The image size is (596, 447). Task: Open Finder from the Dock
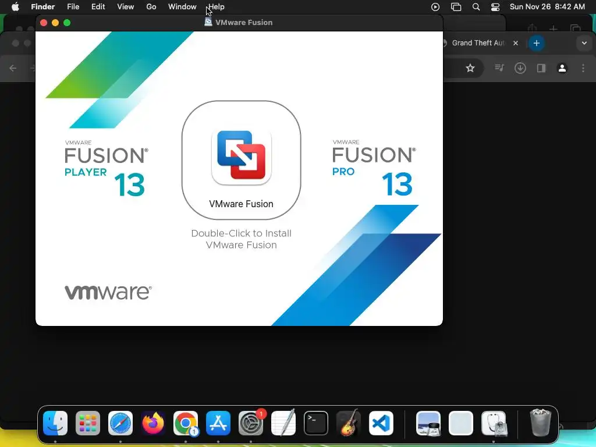pyautogui.click(x=55, y=423)
